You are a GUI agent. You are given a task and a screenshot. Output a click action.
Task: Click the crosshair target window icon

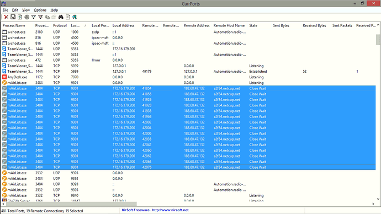[27, 17]
